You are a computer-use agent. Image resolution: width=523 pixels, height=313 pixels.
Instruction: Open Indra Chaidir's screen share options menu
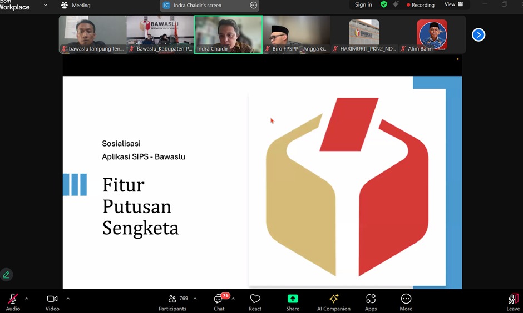pyautogui.click(x=254, y=6)
